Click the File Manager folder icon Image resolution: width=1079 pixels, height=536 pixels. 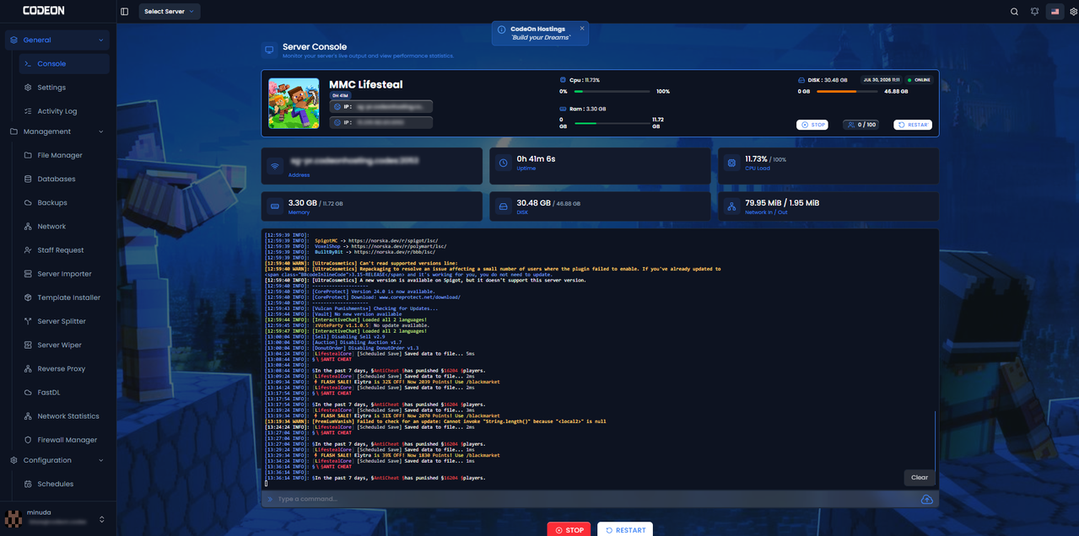(x=28, y=155)
